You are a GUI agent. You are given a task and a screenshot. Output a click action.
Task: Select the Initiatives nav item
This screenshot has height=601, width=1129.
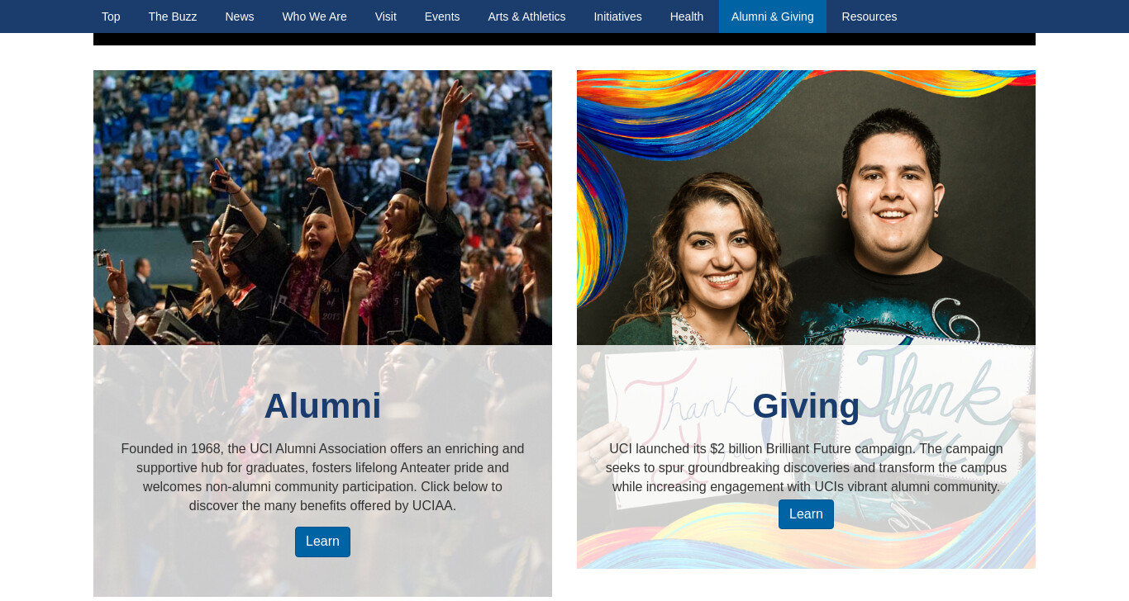click(x=617, y=17)
